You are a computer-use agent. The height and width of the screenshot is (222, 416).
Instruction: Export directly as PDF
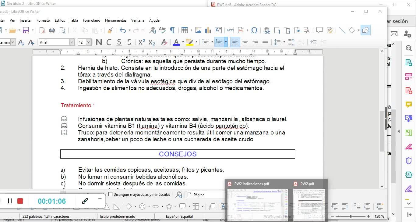coord(42,30)
